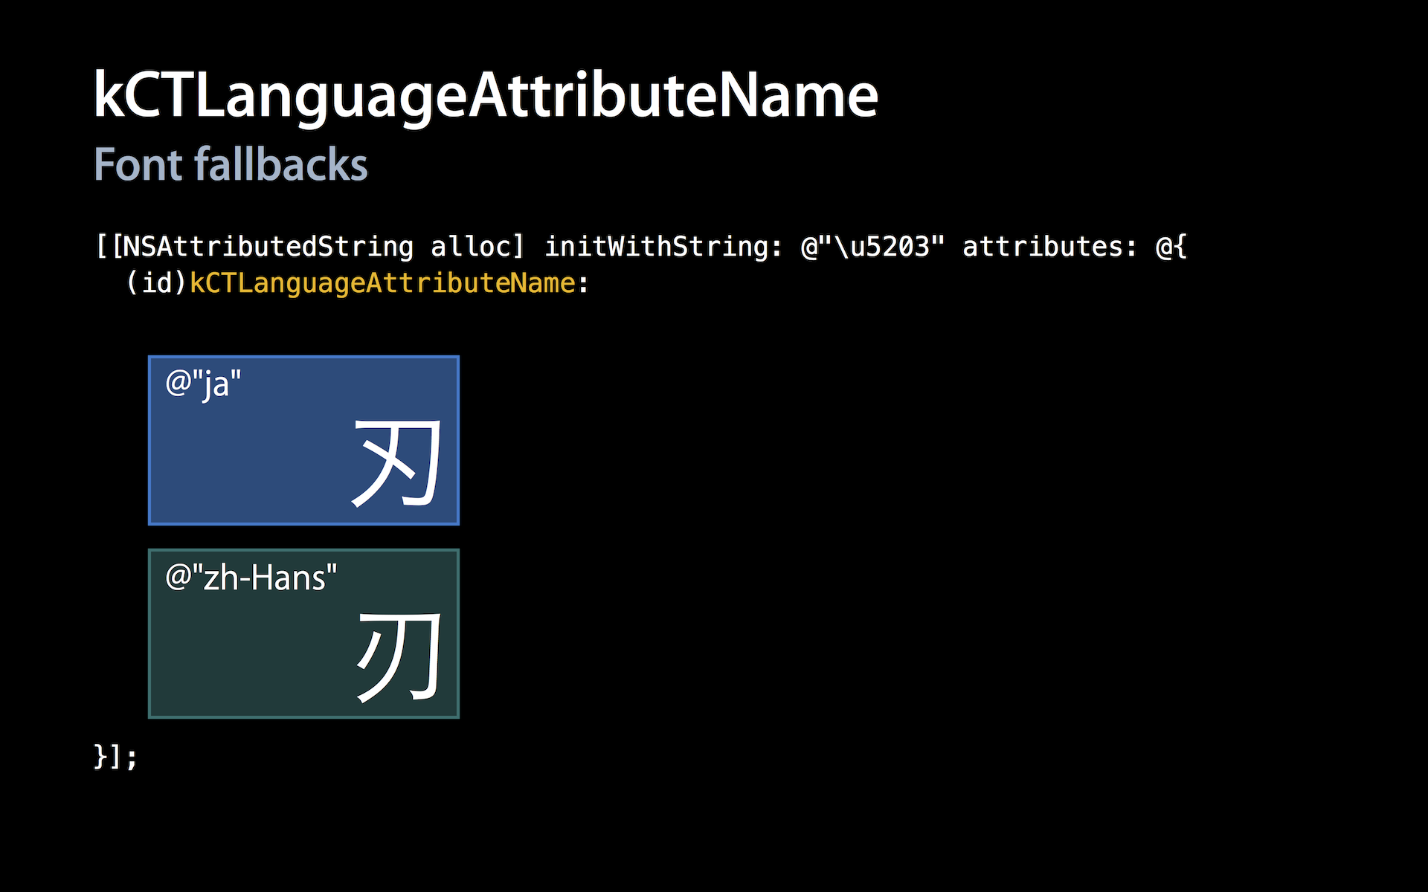The width and height of the screenshot is (1428, 892).
Task: Click the @"\u5203" string literal
Action: coord(872,247)
